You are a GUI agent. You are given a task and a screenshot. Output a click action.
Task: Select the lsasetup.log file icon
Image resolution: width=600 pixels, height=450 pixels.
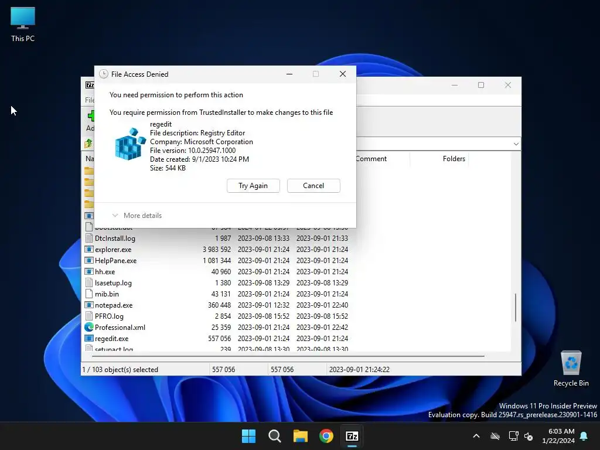coord(89,283)
